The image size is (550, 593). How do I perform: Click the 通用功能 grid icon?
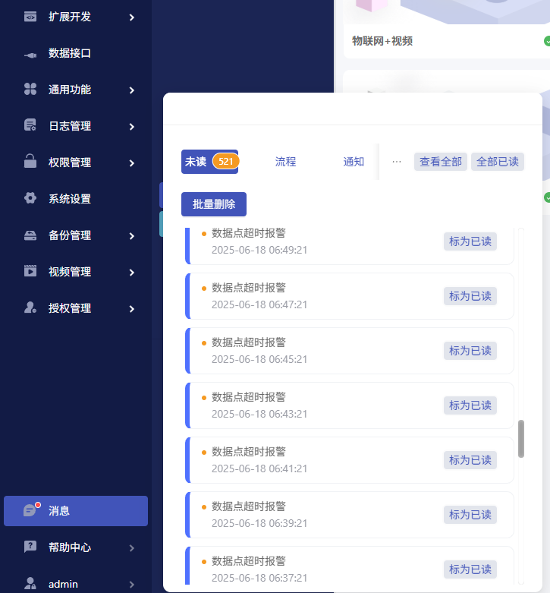tap(30, 90)
